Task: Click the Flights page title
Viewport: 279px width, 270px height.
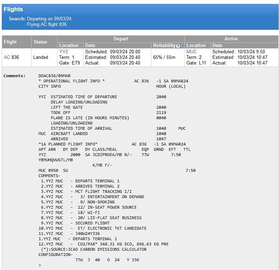Action: [x=13, y=9]
